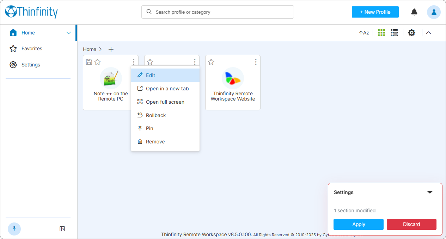
Task: Open the Note ++ card's three-dot menu
Action: click(134, 62)
